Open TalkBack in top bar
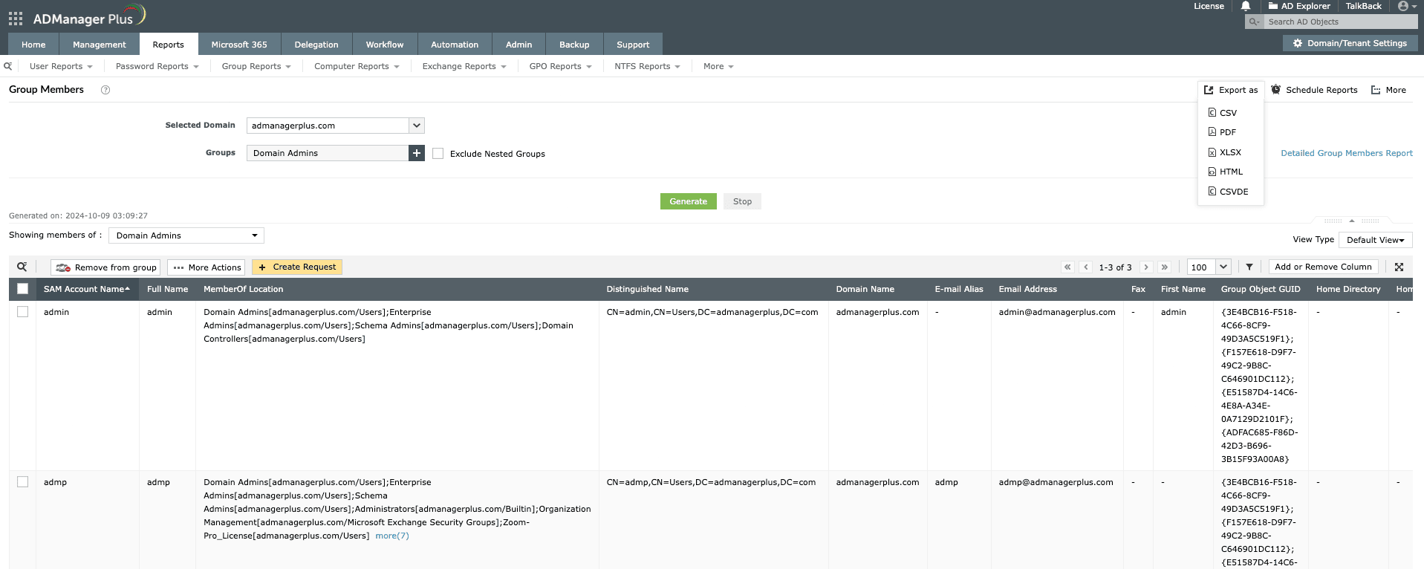The width and height of the screenshot is (1424, 569). [x=1363, y=6]
